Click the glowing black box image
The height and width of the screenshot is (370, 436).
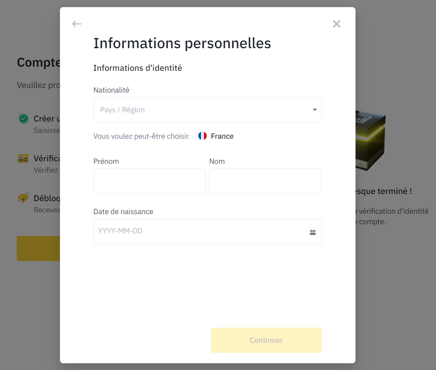coord(370,140)
